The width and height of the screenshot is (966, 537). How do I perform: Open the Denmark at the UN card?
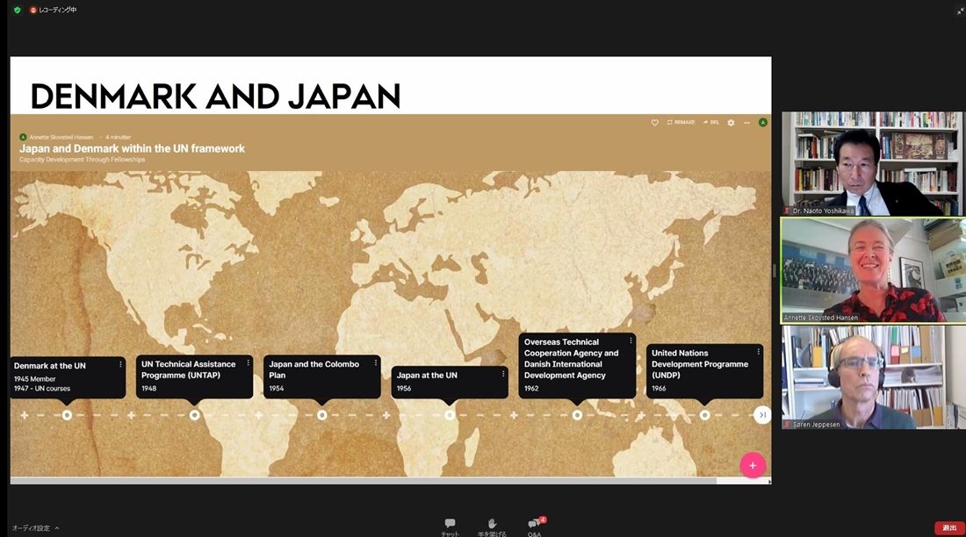[x=67, y=377]
